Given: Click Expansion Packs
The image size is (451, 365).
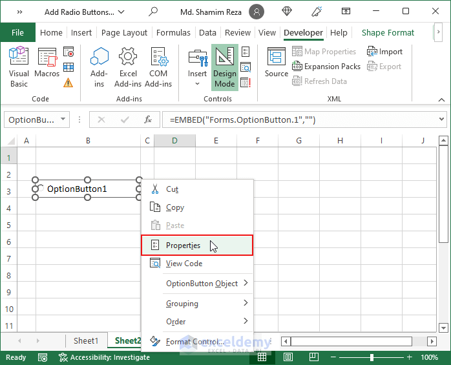Looking at the screenshot, I should 326,67.
